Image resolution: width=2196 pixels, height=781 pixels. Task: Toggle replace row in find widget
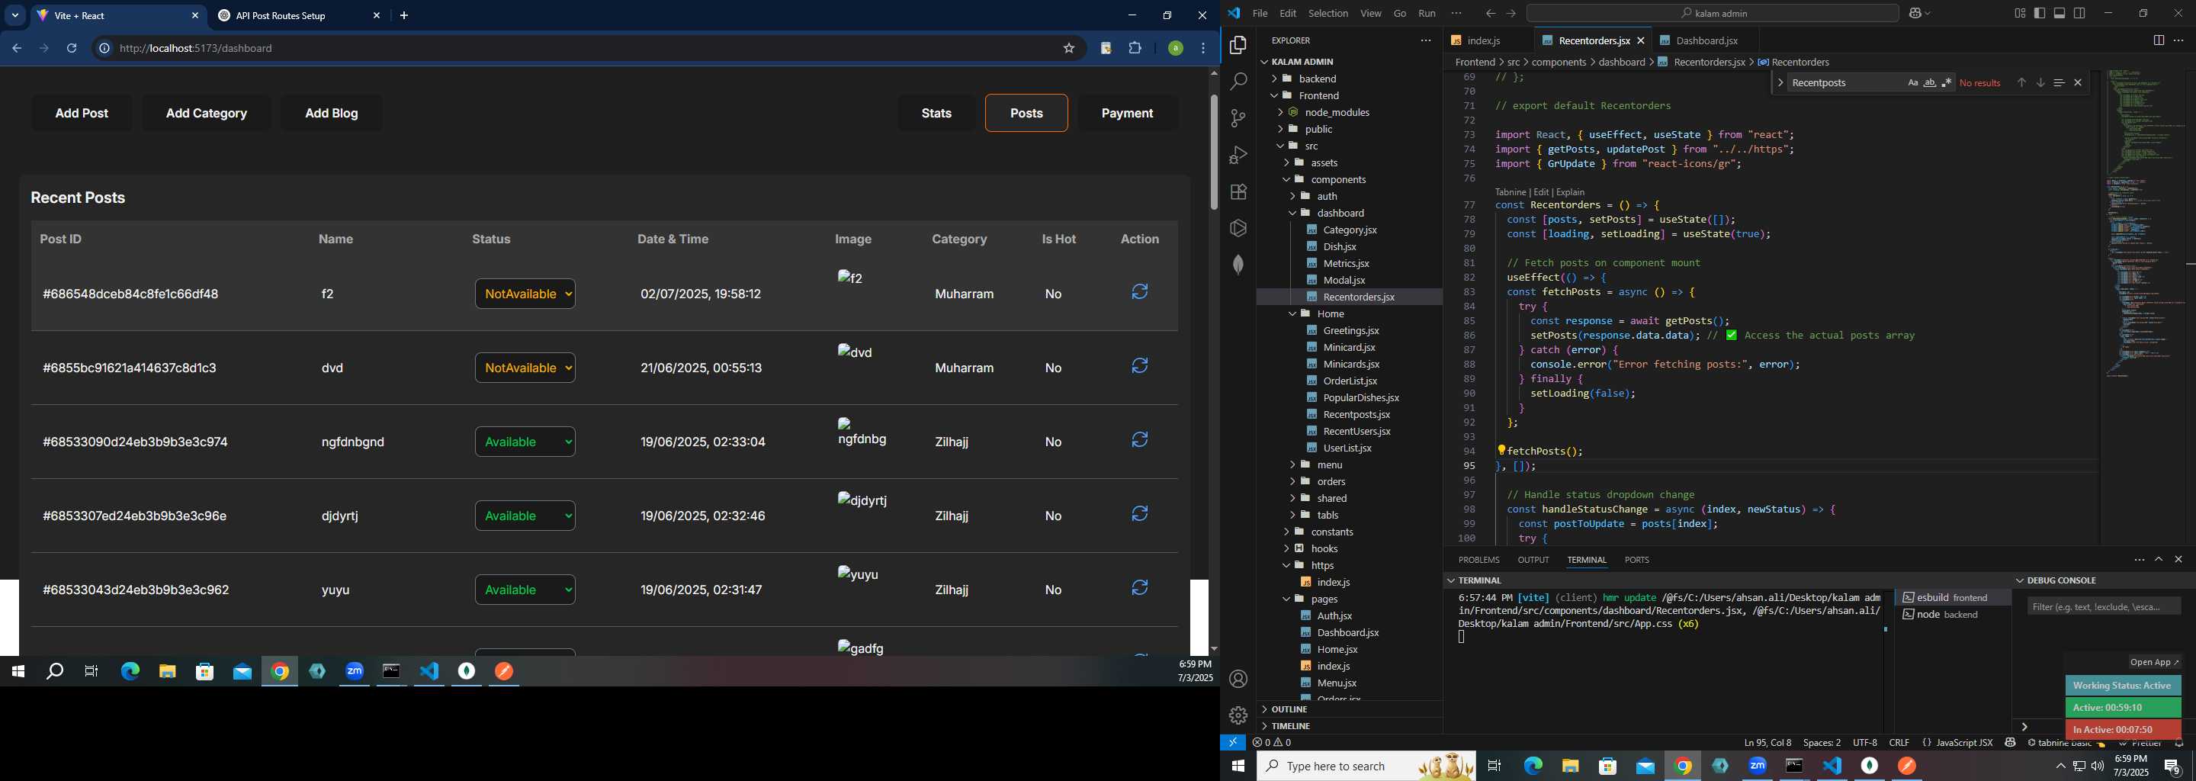click(1780, 82)
